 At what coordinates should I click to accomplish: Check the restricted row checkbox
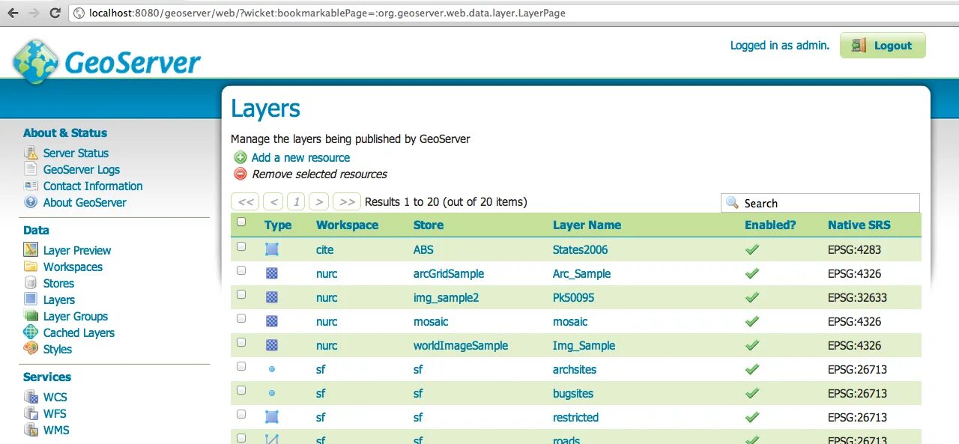click(x=241, y=414)
